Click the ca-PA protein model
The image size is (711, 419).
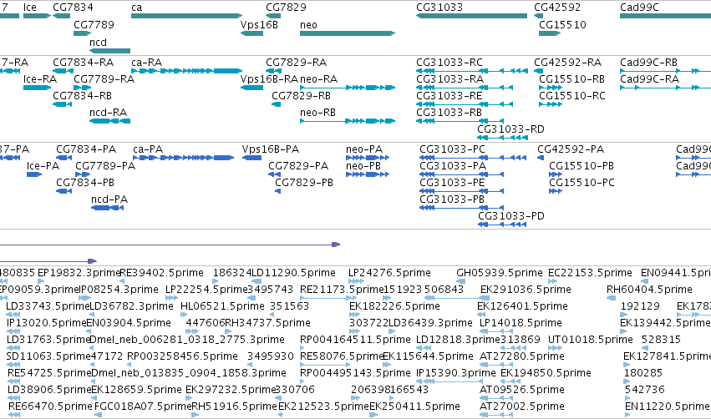click(183, 158)
